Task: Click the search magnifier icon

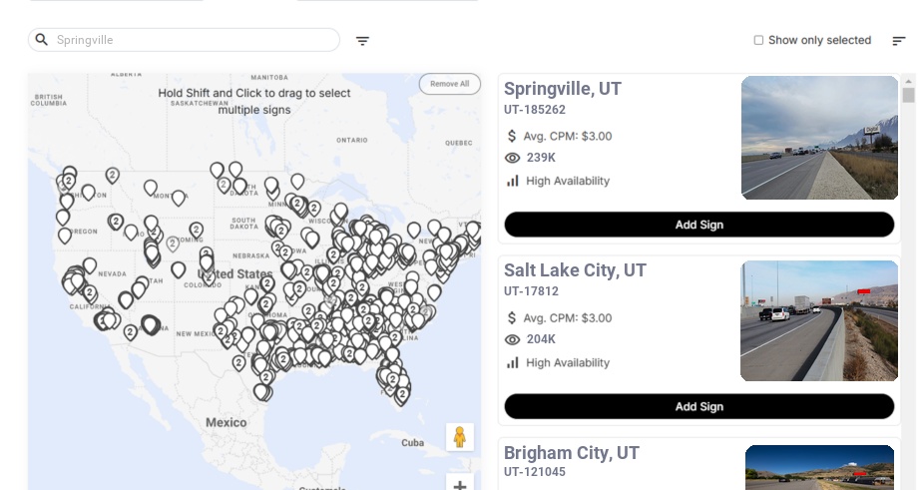Action: pyautogui.click(x=42, y=40)
